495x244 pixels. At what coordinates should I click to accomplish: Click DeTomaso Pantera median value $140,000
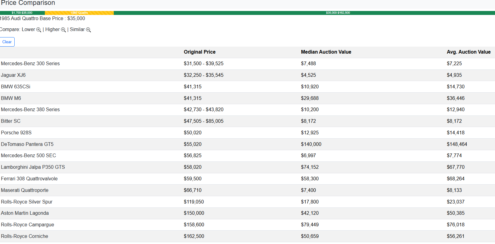(x=311, y=144)
